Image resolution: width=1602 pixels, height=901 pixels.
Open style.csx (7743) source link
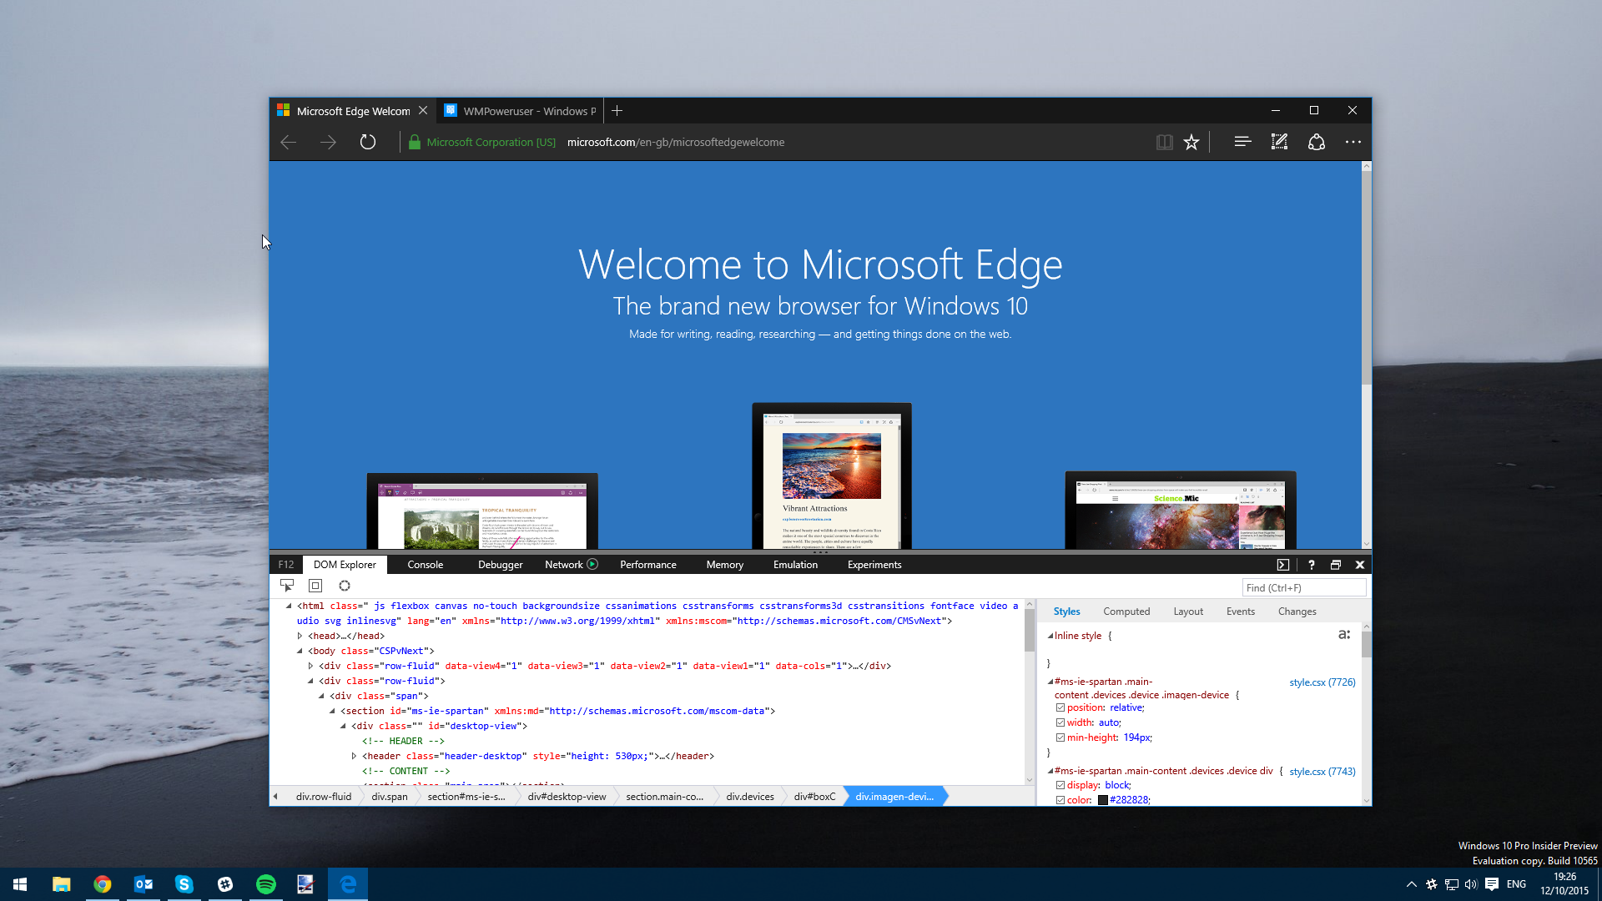coord(1322,772)
